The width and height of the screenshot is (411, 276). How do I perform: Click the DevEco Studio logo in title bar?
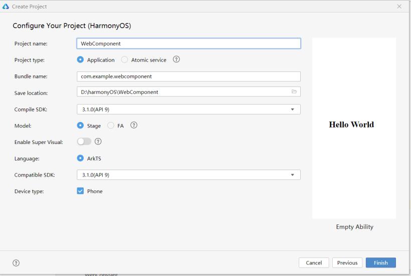pos(6,6)
